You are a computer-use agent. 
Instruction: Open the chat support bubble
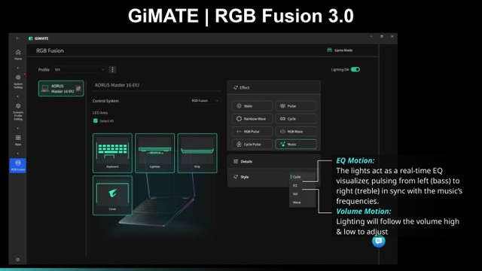379,241
